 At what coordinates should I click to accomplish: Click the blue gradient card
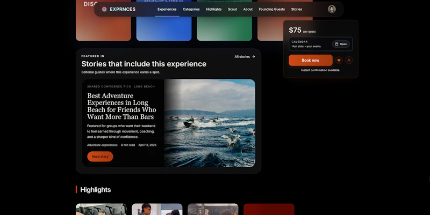(164, 29)
